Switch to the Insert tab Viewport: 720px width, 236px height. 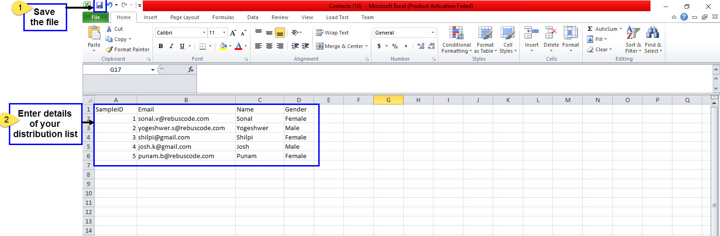150,17
